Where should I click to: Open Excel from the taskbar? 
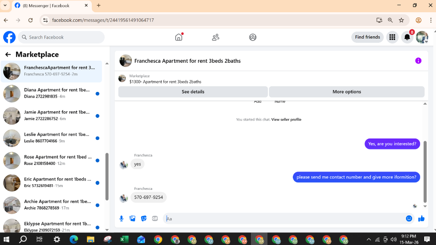[x=124, y=239]
